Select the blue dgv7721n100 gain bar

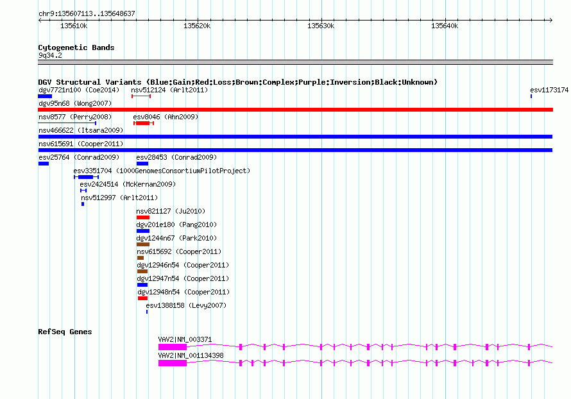click(x=45, y=96)
